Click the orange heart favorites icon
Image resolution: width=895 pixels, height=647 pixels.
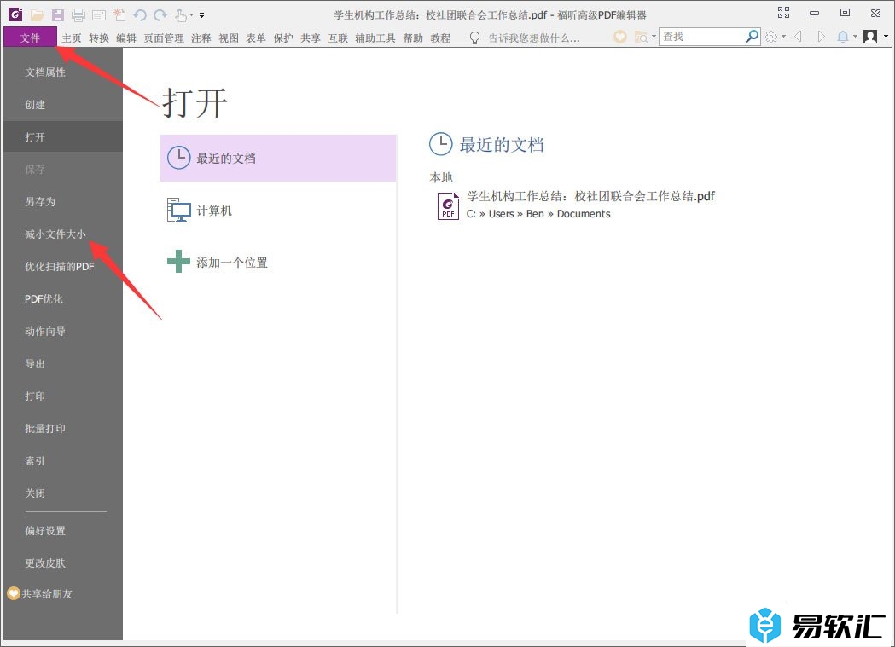(x=620, y=37)
